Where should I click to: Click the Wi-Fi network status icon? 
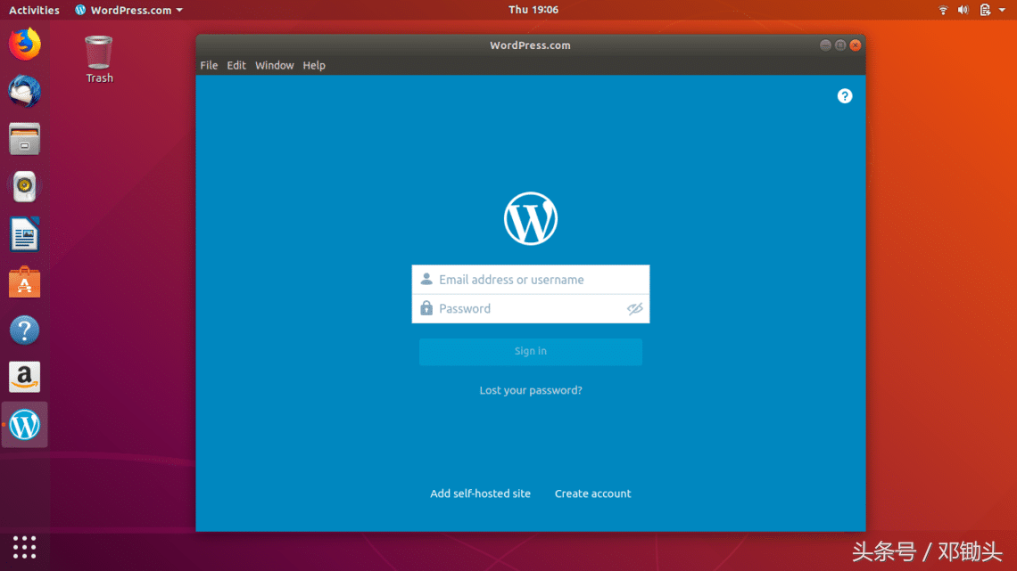943,10
